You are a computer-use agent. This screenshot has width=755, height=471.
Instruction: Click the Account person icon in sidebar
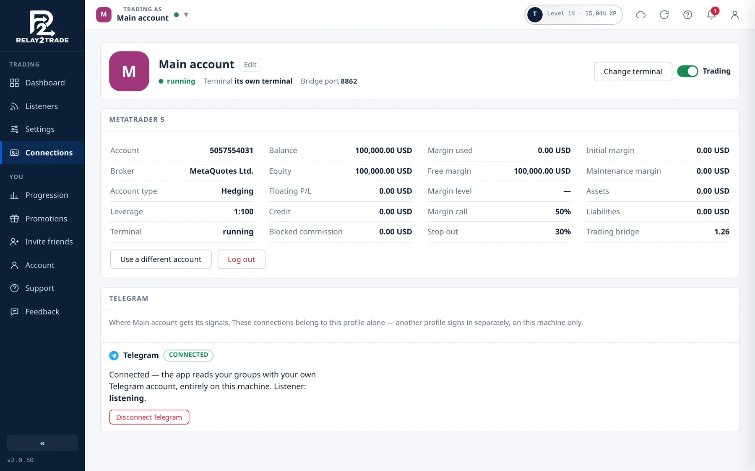coord(14,265)
